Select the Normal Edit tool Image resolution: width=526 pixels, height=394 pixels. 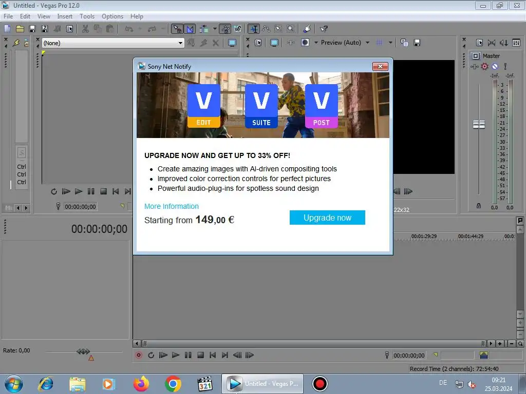(x=254, y=29)
